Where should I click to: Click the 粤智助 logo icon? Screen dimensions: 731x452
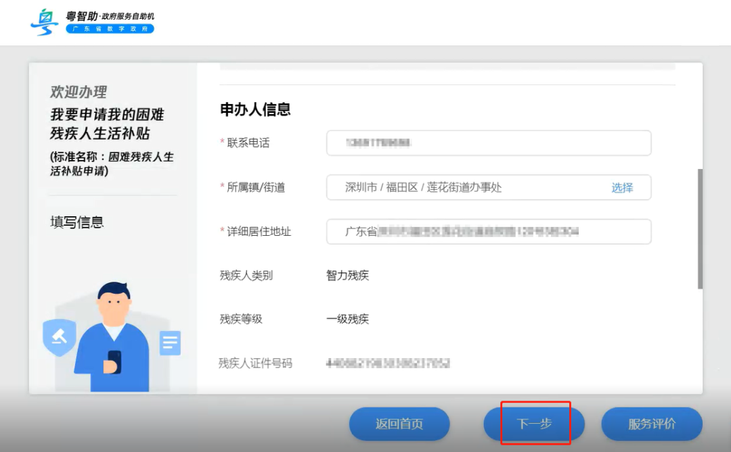click(x=43, y=21)
